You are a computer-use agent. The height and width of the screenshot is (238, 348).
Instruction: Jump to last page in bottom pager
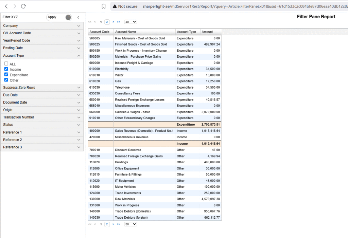click(119, 224)
